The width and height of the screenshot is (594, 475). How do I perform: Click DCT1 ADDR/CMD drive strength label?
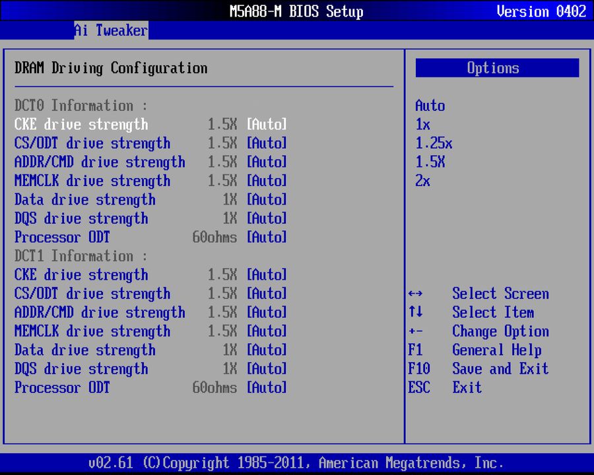click(100, 313)
